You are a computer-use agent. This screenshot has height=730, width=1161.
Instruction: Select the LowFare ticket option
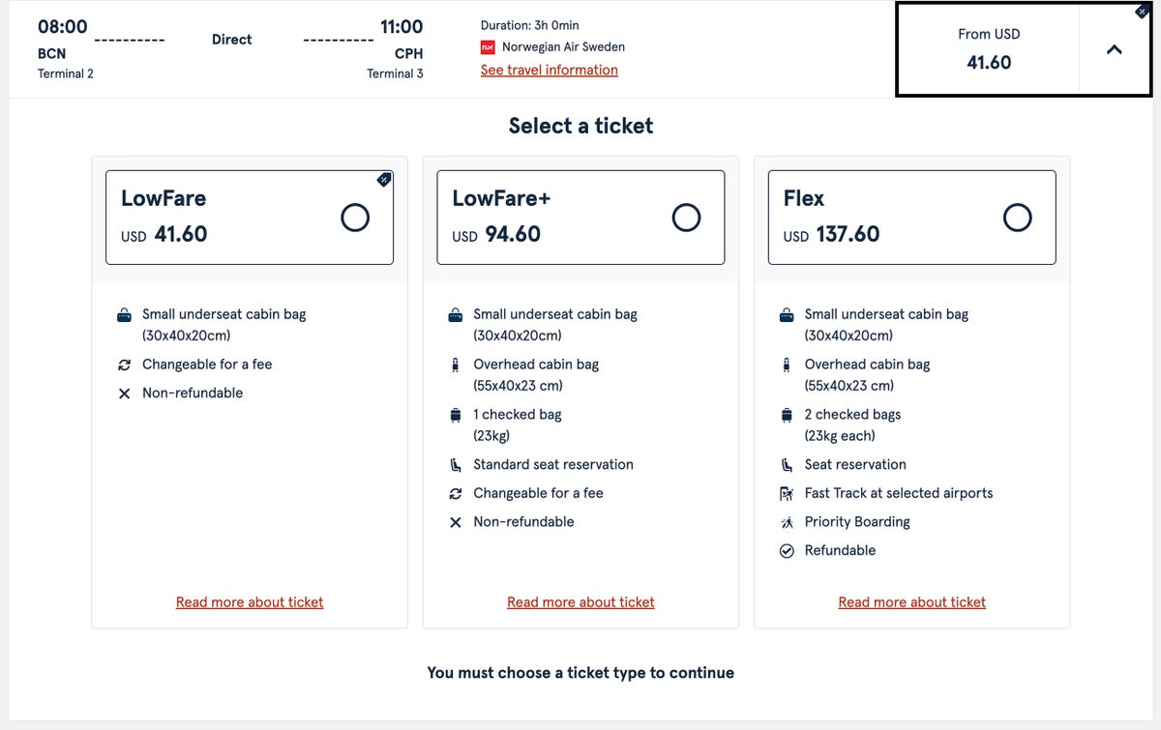click(x=355, y=218)
